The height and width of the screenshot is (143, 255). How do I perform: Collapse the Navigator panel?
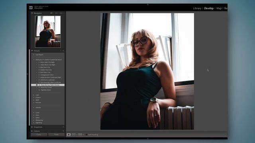[x=32, y=13]
